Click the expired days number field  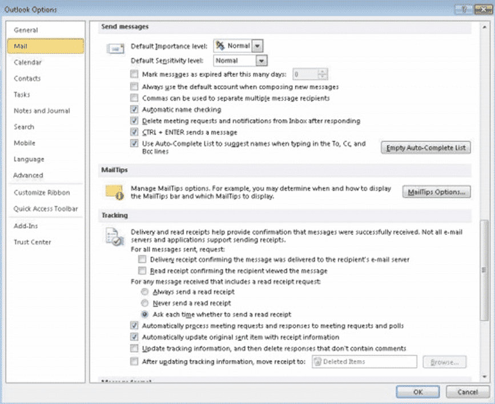pos(305,74)
